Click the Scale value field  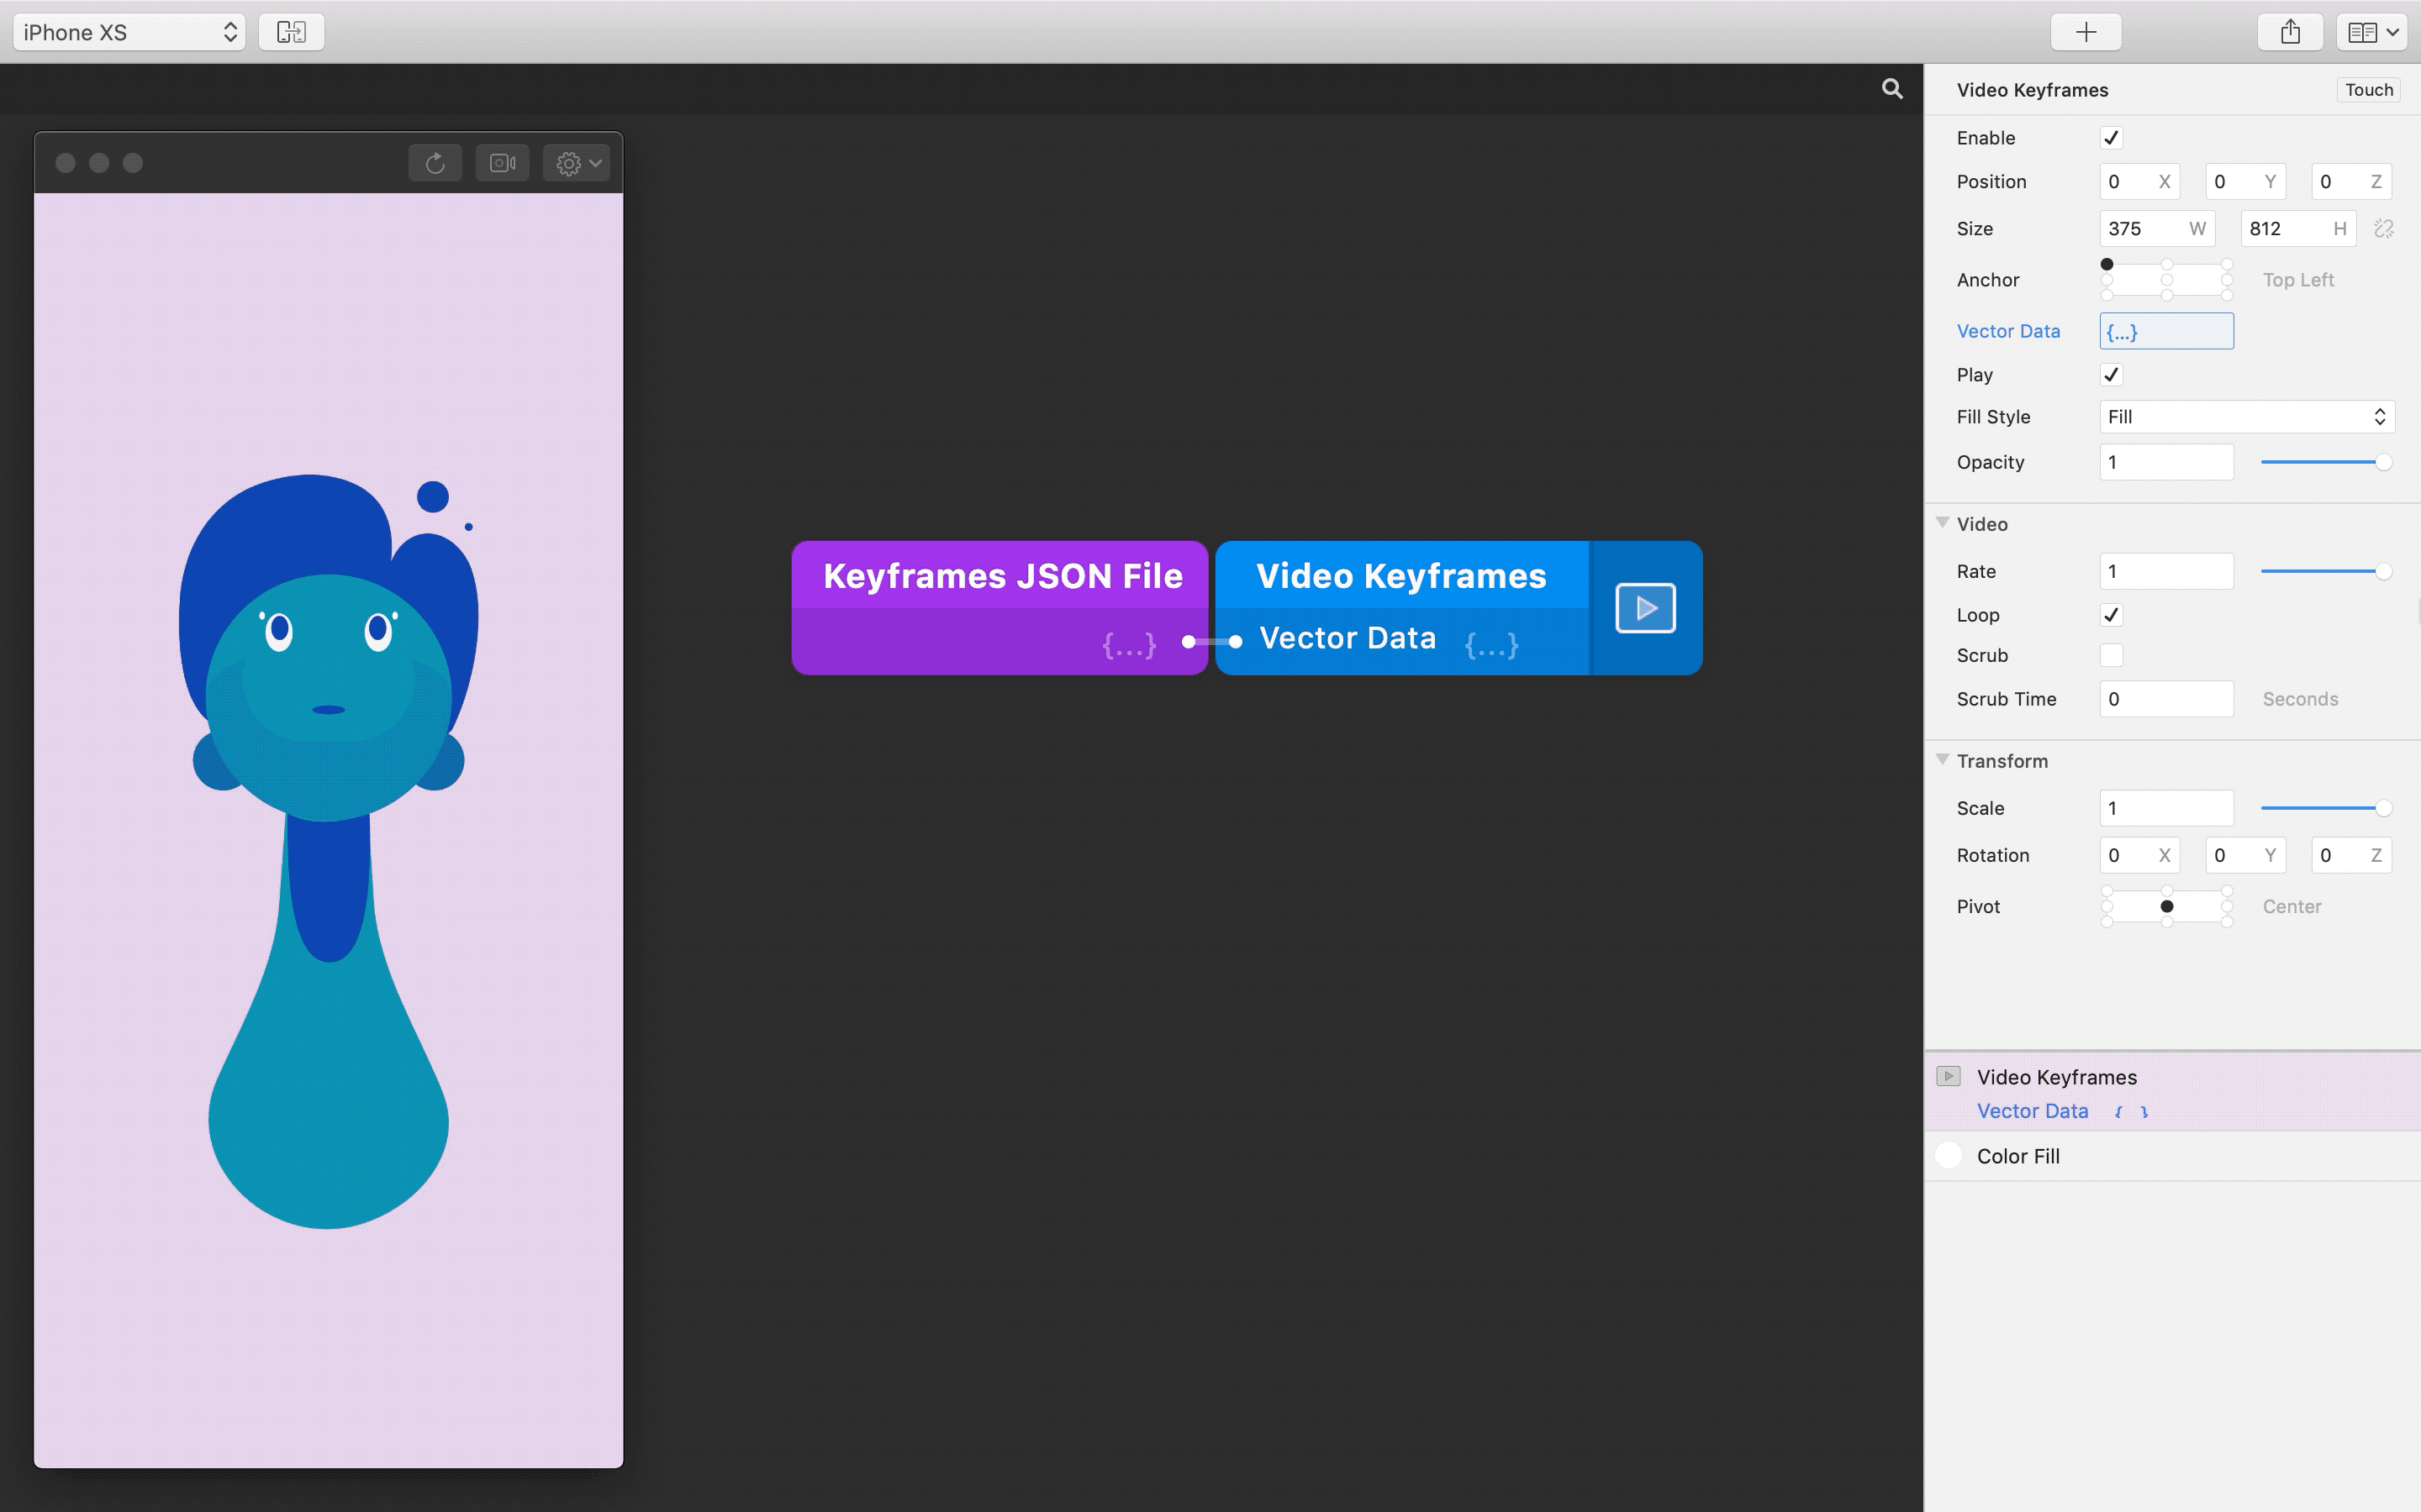2166,808
